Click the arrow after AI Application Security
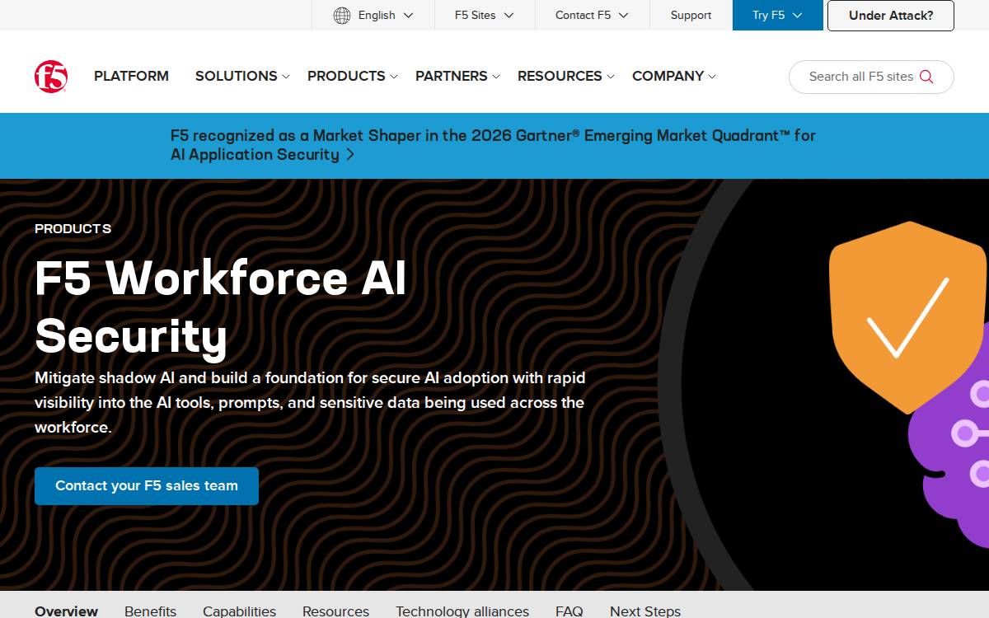Screen dimensions: 989x618 (350, 155)
